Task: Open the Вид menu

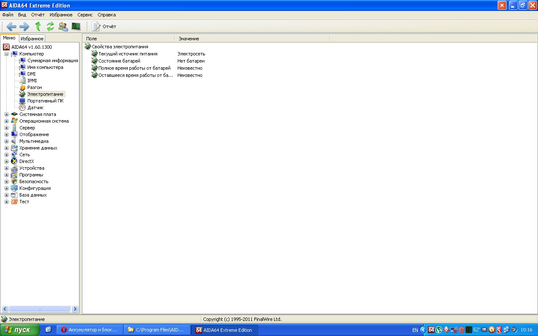Action: 22,15
